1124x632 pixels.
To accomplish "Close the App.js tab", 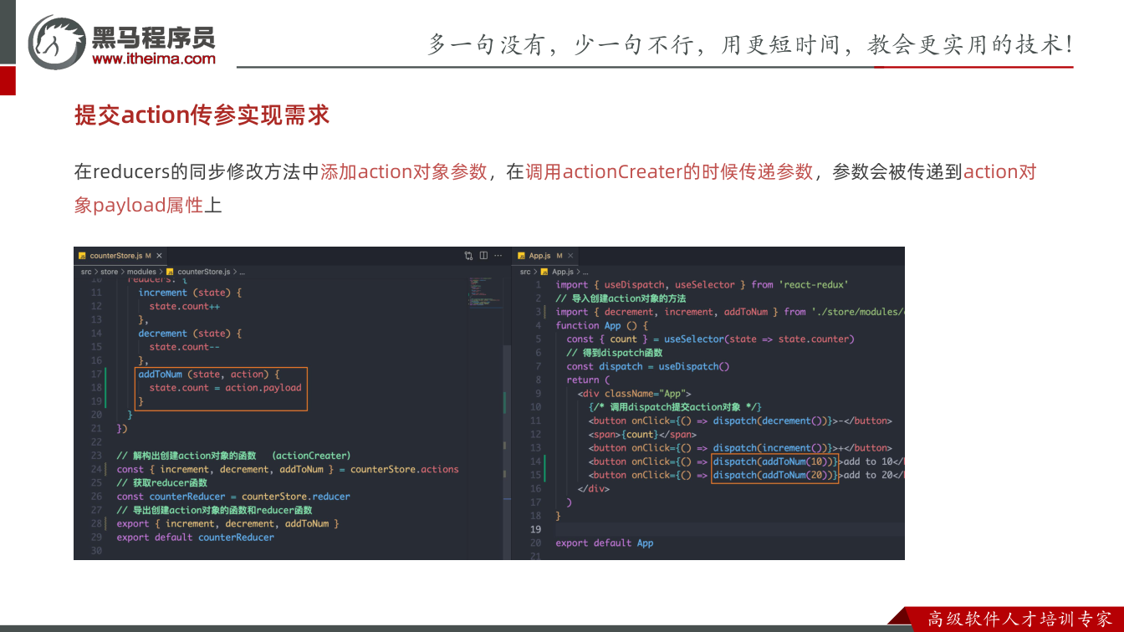I will pyautogui.click(x=571, y=256).
